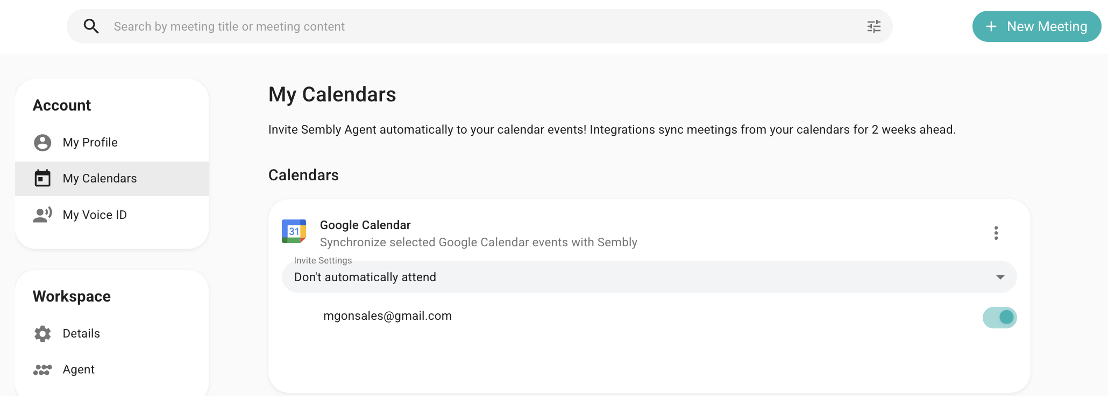
Task: Click the My Calendars calendar icon
Action: 42,178
